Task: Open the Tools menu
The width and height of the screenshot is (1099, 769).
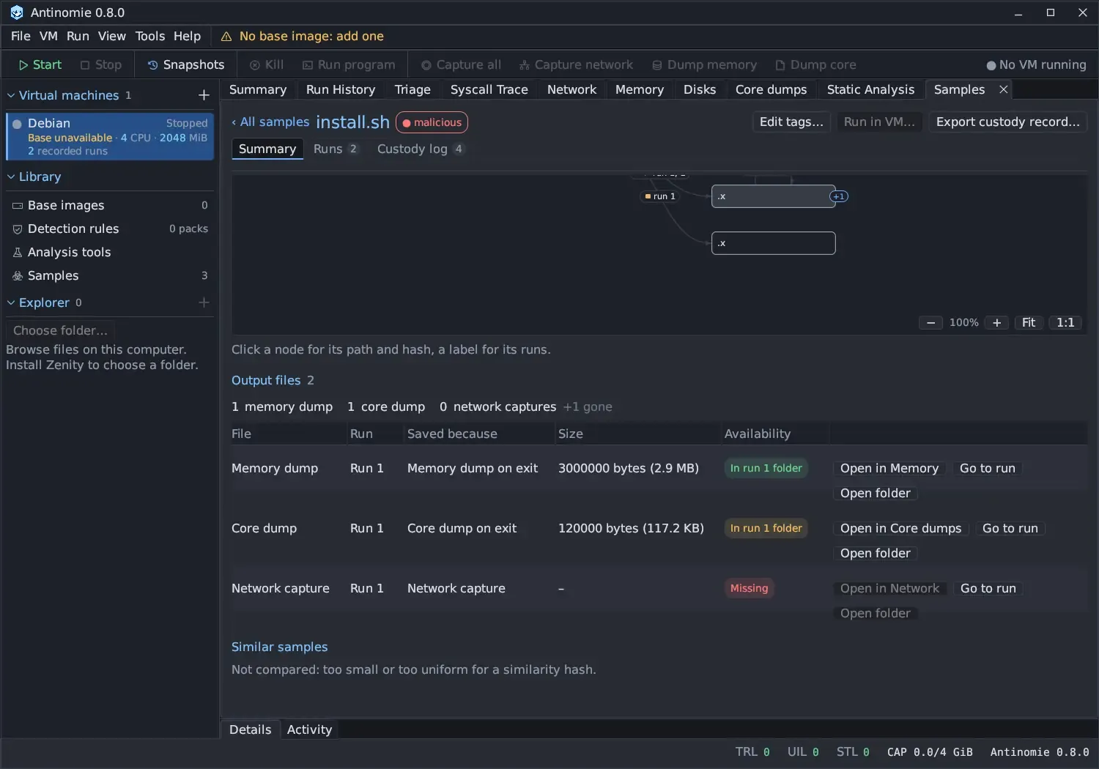Action: coord(150,37)
